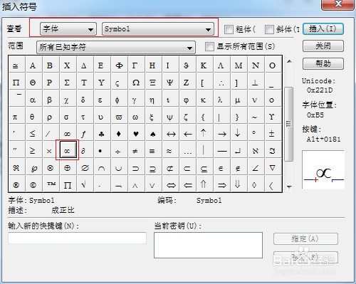
Task: Select the greater-than-or-equal symbol
Action: [33, 151]
